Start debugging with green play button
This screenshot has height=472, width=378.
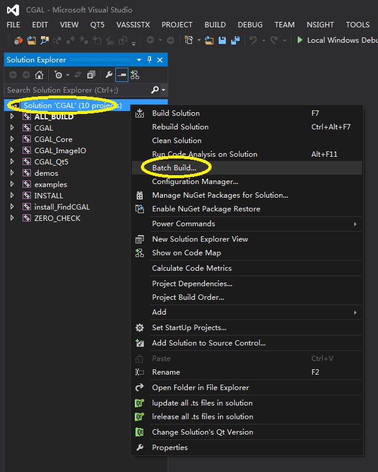tap(300, 40)
